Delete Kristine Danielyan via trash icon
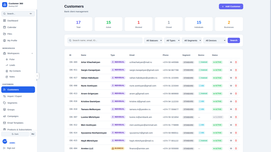The image size is (271, 152). [x=236, y=101]
